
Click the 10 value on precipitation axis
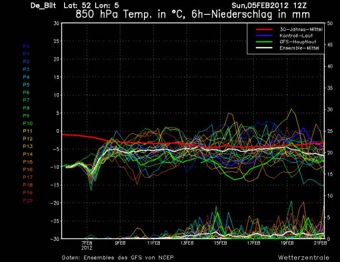pos(330,196)
